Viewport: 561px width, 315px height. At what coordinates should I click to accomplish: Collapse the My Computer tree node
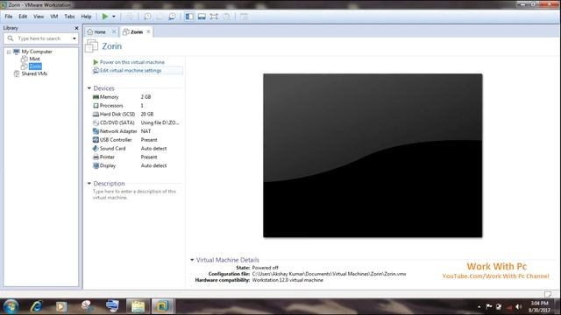pyautogui.click(x=9, y=52)
